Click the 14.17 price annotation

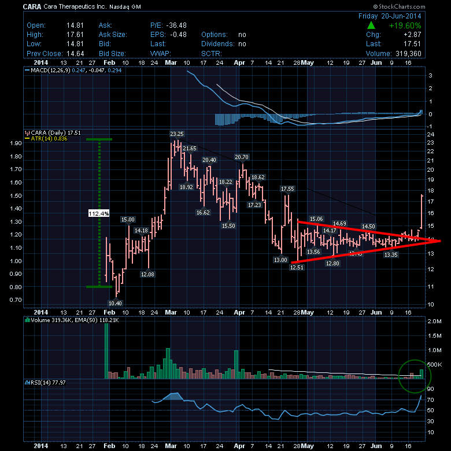330,230
